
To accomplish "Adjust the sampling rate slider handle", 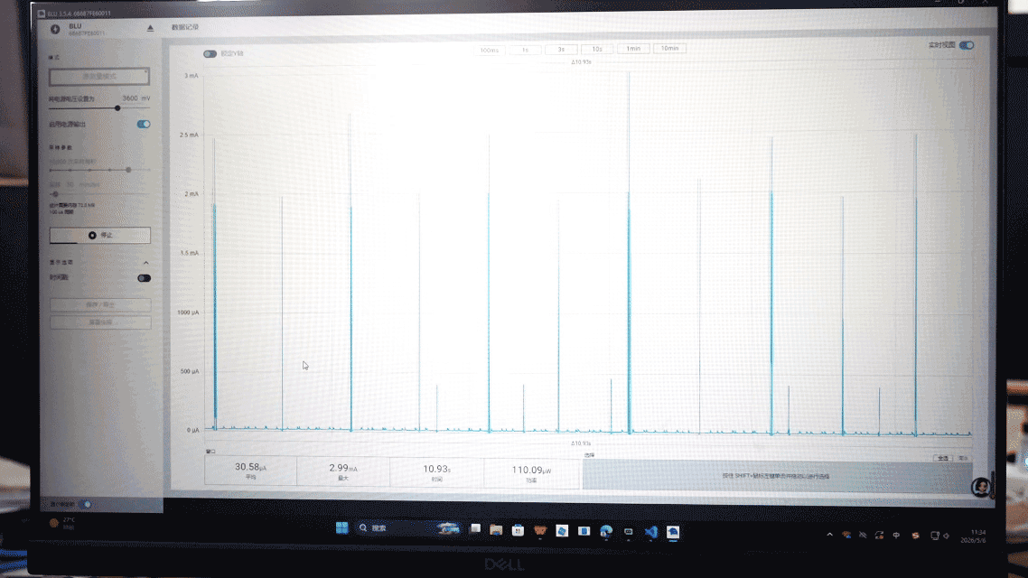I will [128, 170].
